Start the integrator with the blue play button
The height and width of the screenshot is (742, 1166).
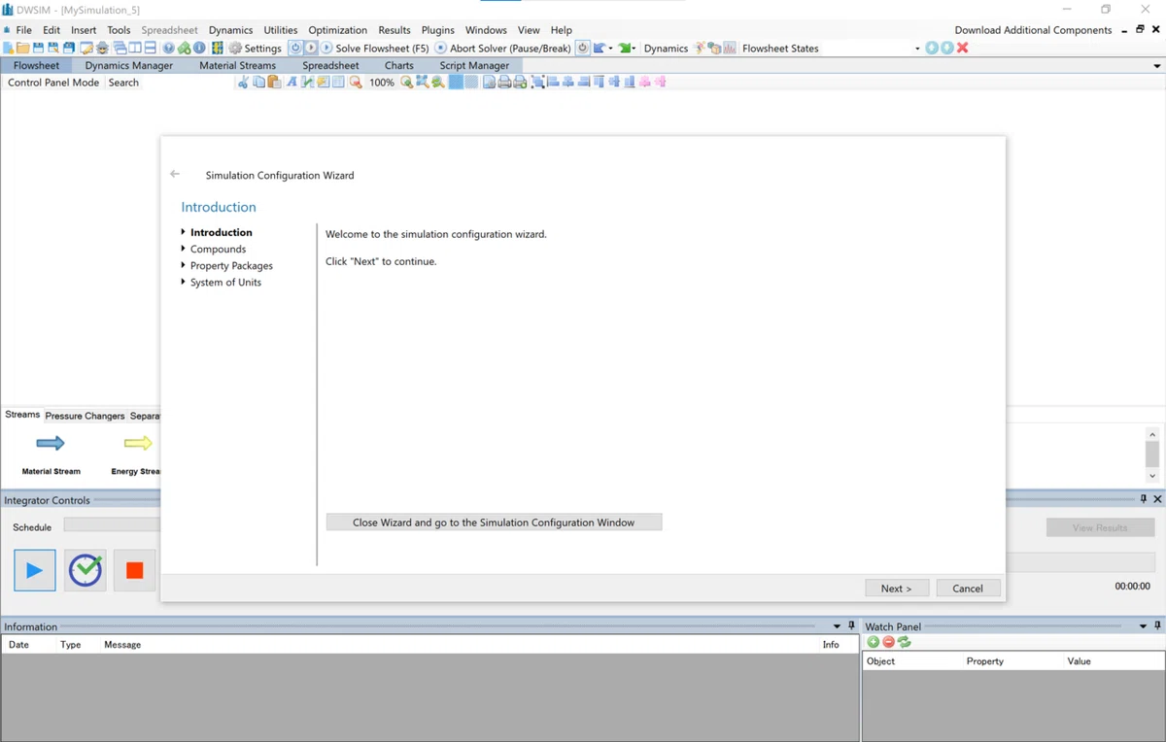[34, 570]
